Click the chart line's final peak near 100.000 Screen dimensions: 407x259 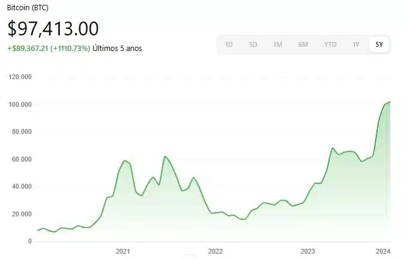[x=390, y=102]
